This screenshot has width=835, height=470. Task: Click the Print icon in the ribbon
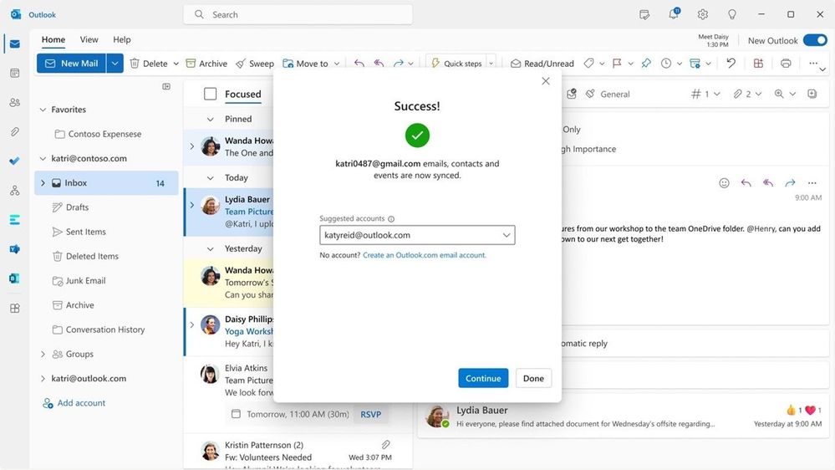(x=786, y=64)
